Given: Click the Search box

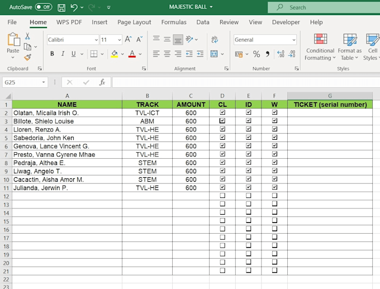Looking at the screenshot, I should pyautogui.click(x=324, y=7).
